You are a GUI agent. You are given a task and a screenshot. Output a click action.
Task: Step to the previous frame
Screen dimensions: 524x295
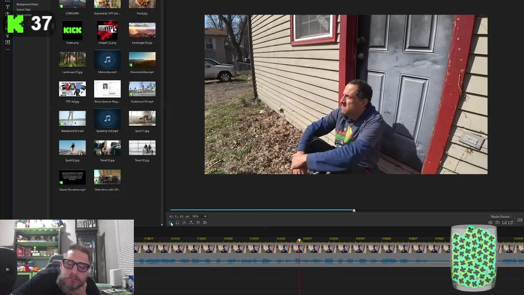(184, 222)
